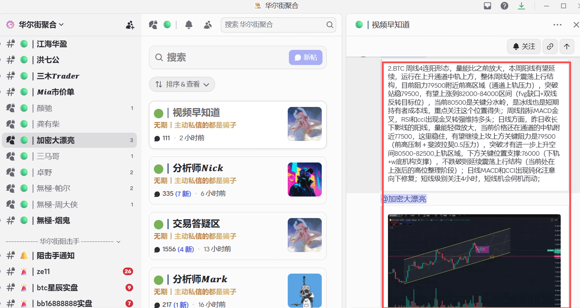Open the 無極-周大侠 forum channel
580x308 pixels.
click(x=70, y=204)
